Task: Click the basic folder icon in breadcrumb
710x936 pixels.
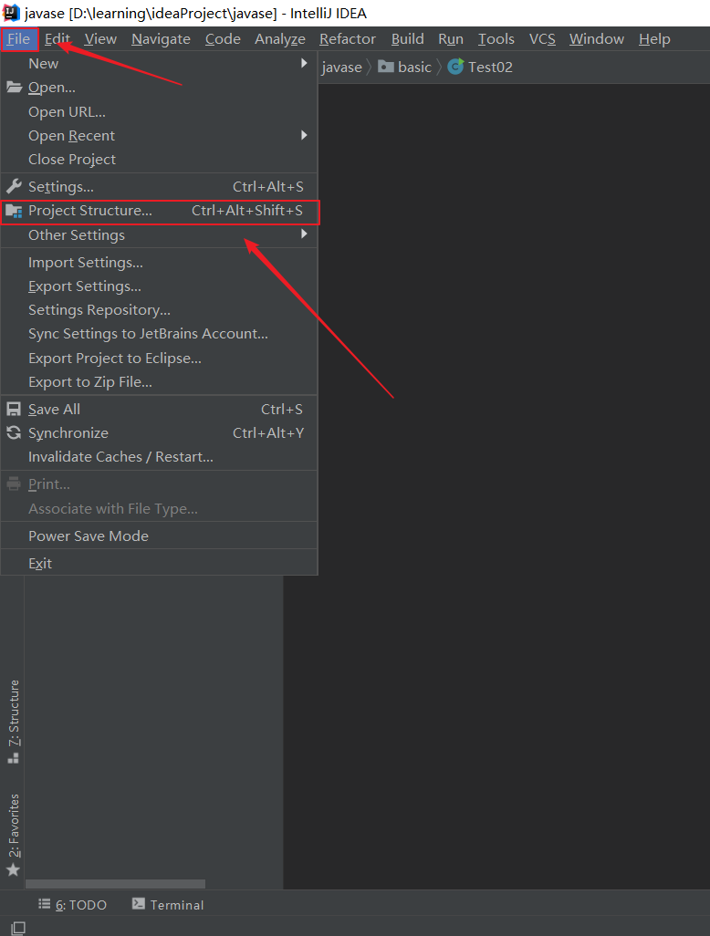Action: pos(386,67)
